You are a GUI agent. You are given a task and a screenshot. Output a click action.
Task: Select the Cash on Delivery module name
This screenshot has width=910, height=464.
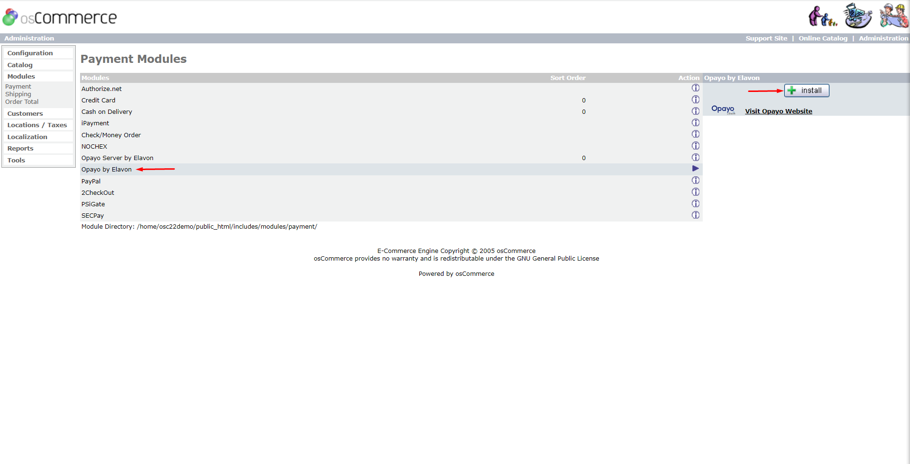pos(107,111)
